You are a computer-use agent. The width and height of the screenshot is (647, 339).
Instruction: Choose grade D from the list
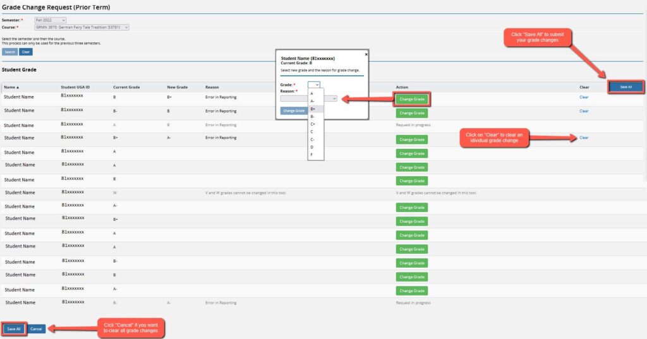tap(311, 147)
